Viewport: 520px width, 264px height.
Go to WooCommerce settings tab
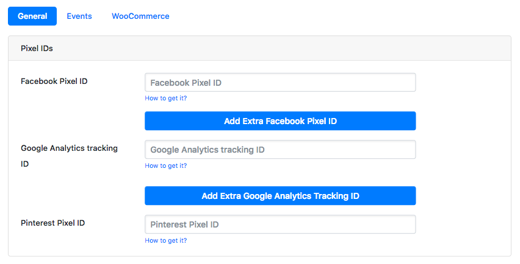(x=140, y=16)
